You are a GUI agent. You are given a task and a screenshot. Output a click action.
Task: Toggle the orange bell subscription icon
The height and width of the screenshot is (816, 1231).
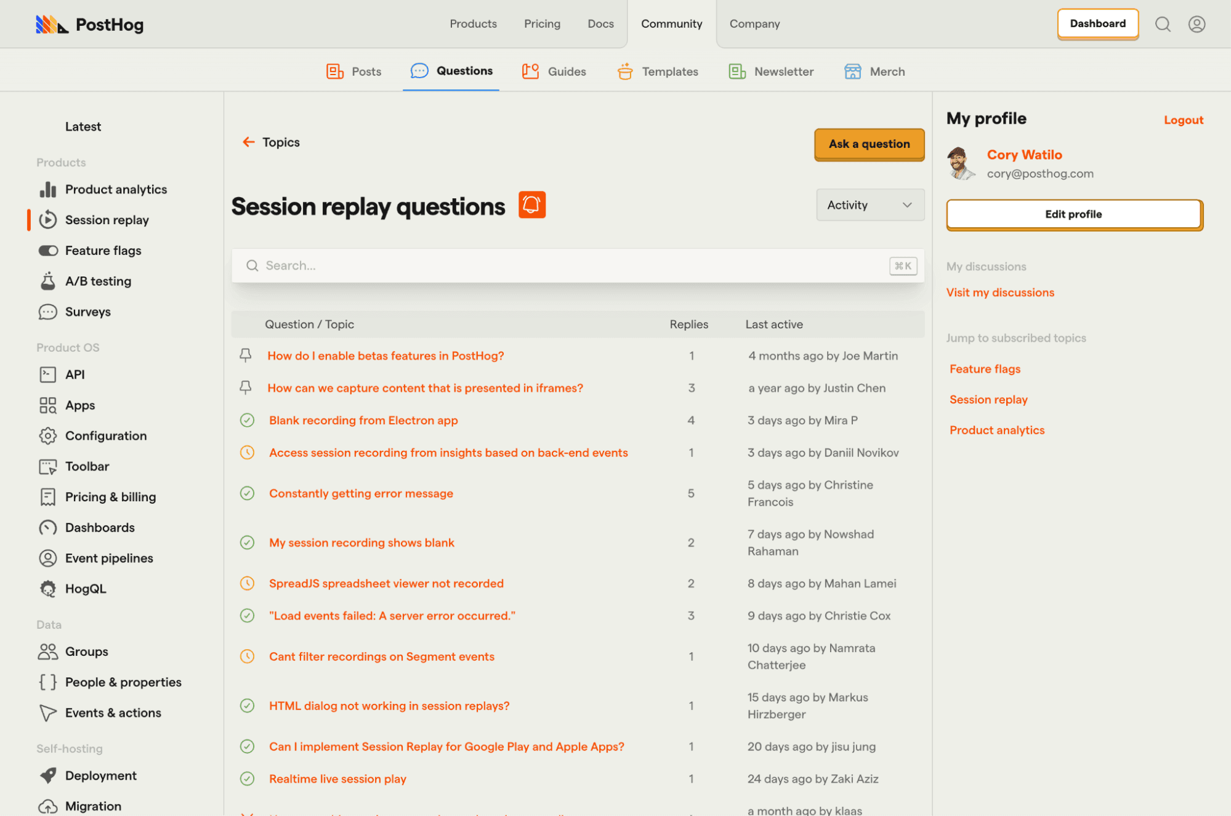point(532,205)
